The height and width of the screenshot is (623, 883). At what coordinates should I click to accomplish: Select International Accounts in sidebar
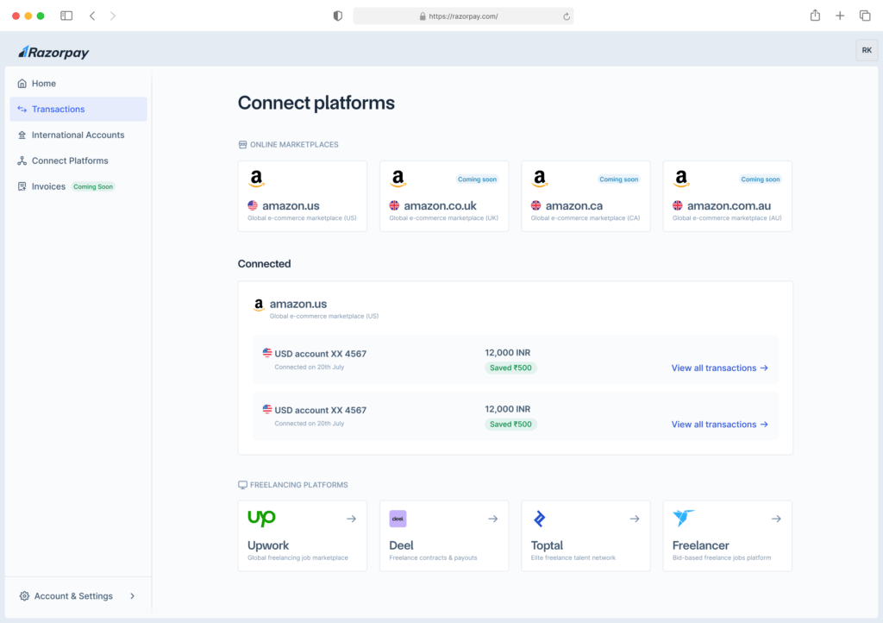[78, 135]
